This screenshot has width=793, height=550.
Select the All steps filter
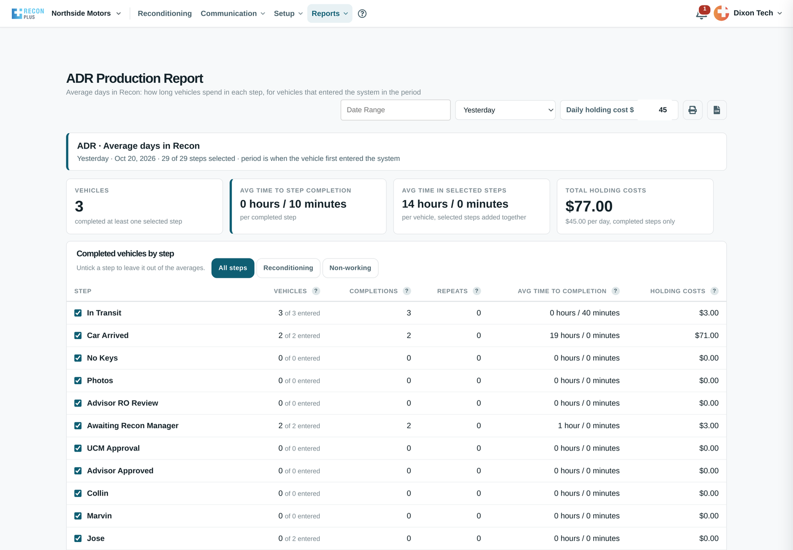pyautogui.click(x=233, y=268)
